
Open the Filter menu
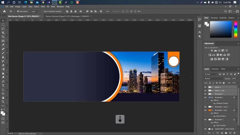[43, 7]
